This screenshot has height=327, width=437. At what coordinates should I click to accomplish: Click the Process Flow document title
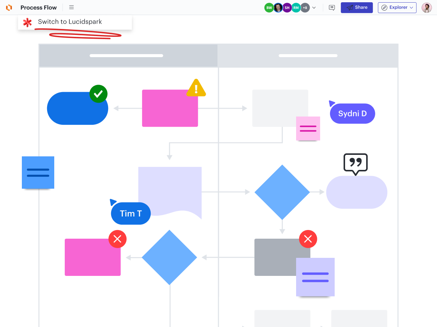[38, 8]
